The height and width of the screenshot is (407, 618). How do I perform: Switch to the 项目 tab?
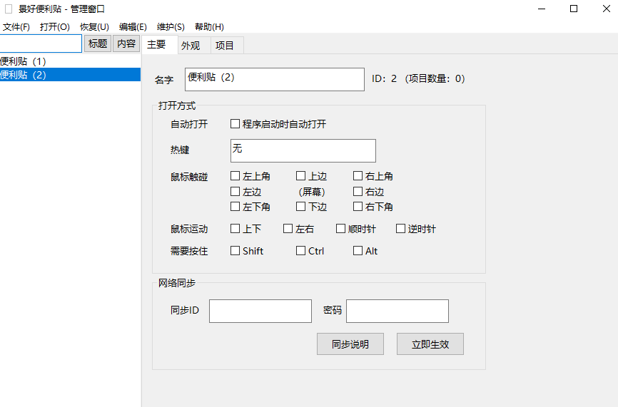[x=227, y=46]
